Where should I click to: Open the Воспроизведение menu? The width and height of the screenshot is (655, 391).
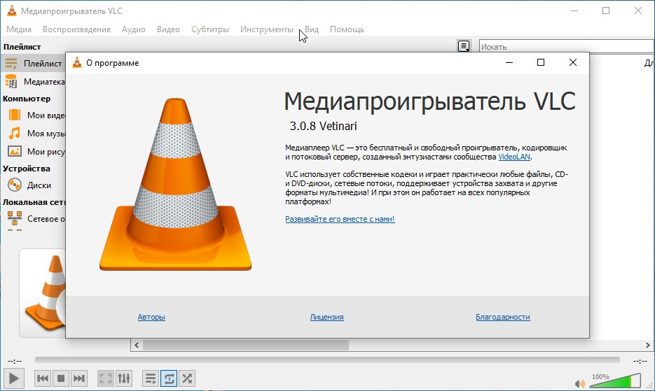pos(76,29)
